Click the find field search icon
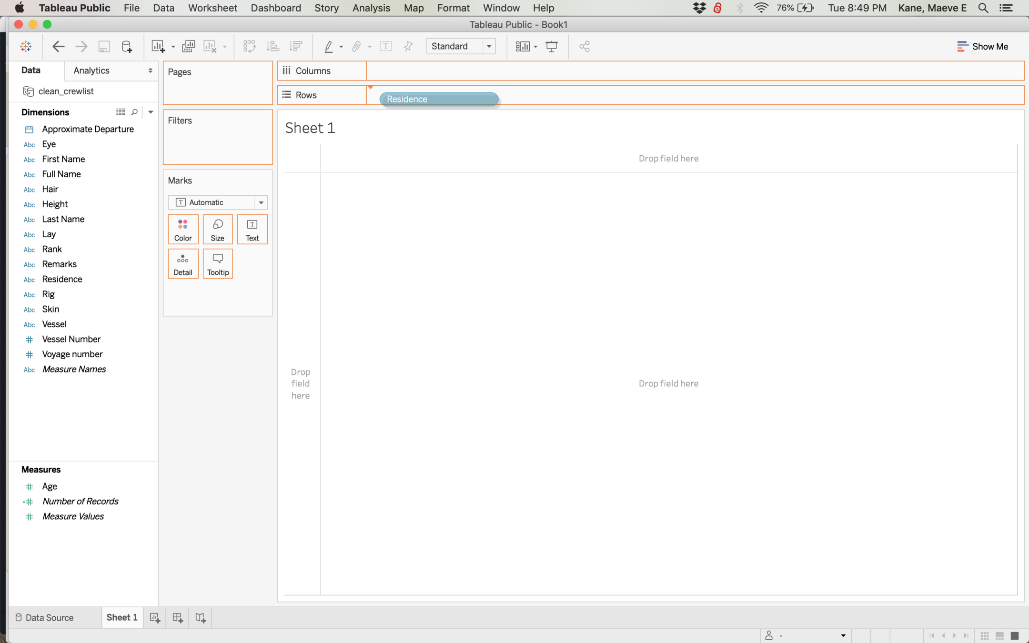The height and width of the screenshot is (643, 1029). click(134, 112)
